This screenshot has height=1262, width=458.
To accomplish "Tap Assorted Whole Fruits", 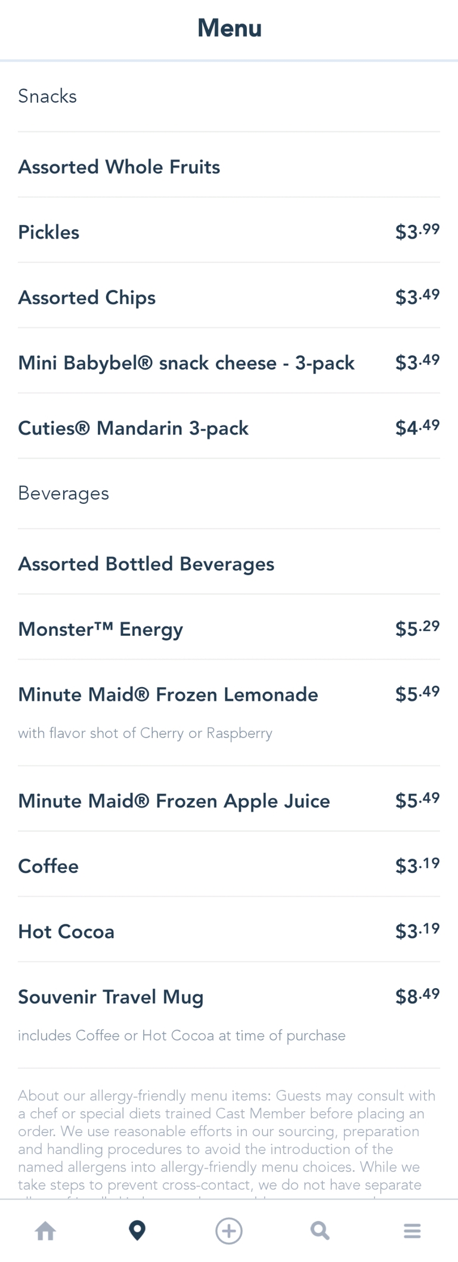I will [119, 167].
